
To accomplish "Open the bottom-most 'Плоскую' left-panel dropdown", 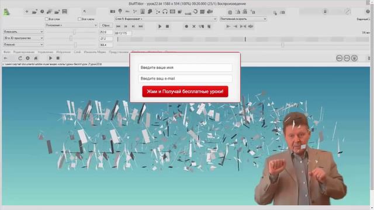I will click(x=23, y=44).
